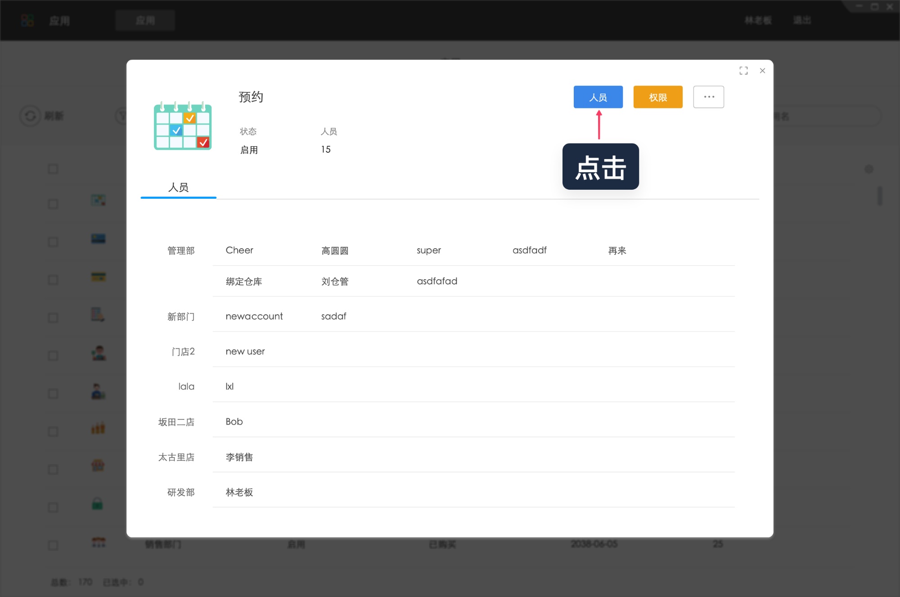The width and height of the screenshot is (900, 597).
Task: Click the gear settings icon on the right
Action: click(869, 169)
